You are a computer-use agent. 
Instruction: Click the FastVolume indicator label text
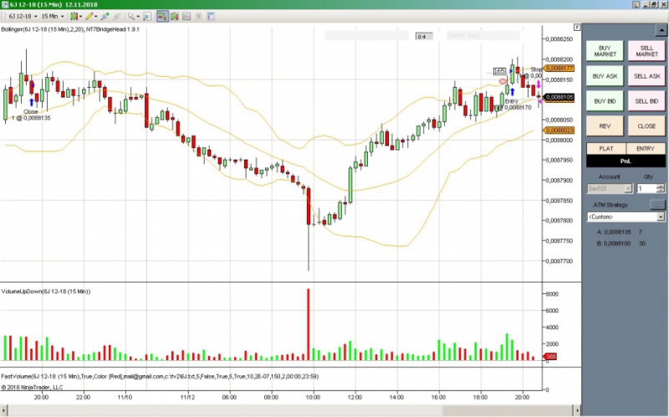pos(160,377)
